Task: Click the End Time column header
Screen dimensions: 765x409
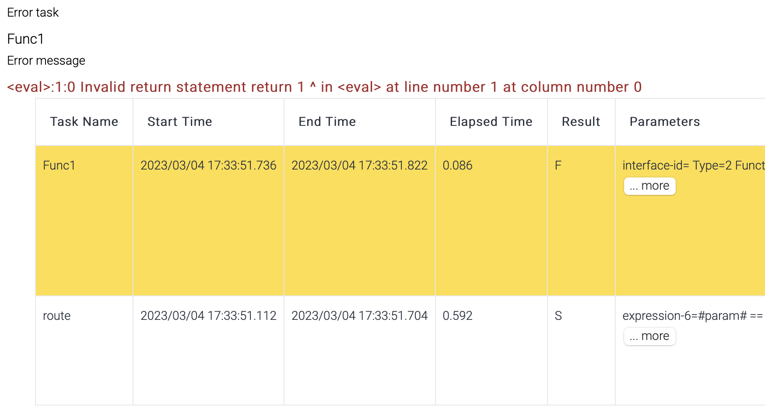Action: [x=327, y=122]
